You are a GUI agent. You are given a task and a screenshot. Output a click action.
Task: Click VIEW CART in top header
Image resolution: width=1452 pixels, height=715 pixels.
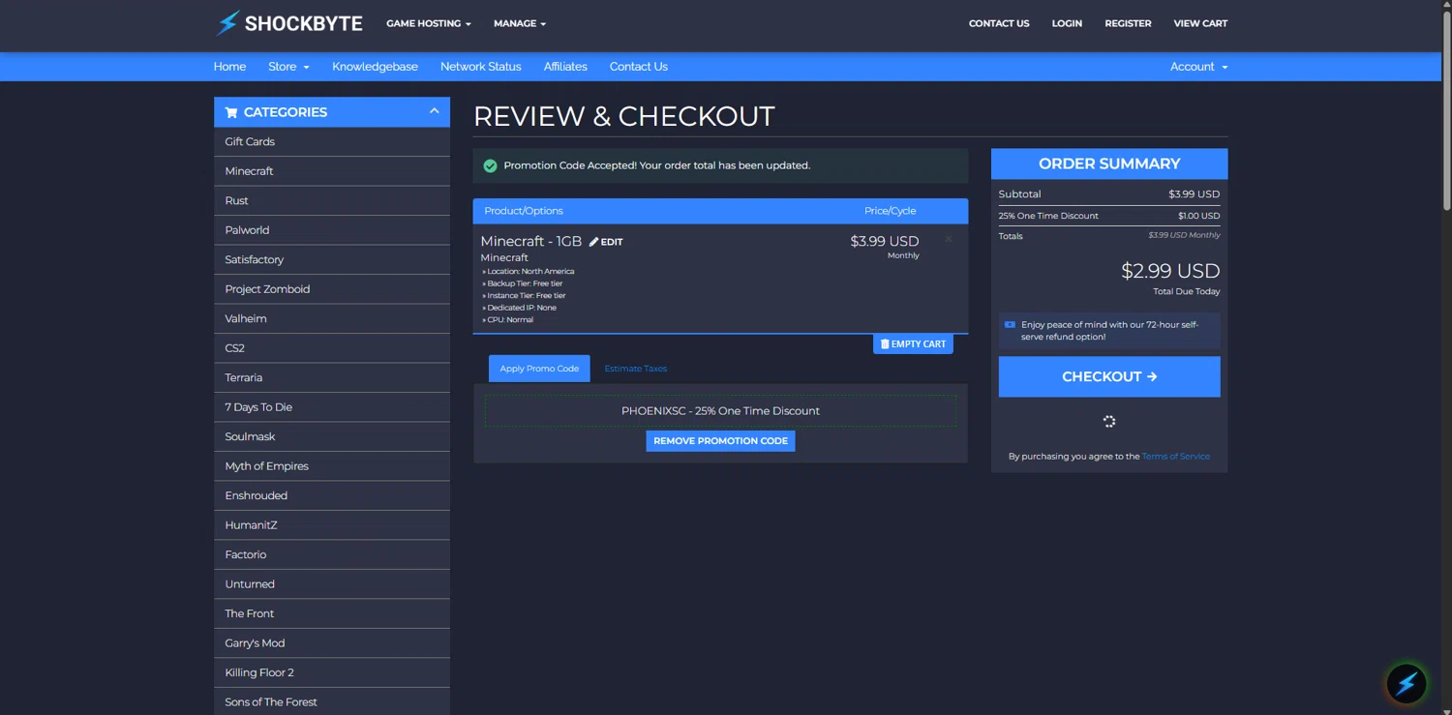click(x=1200, y=23)
